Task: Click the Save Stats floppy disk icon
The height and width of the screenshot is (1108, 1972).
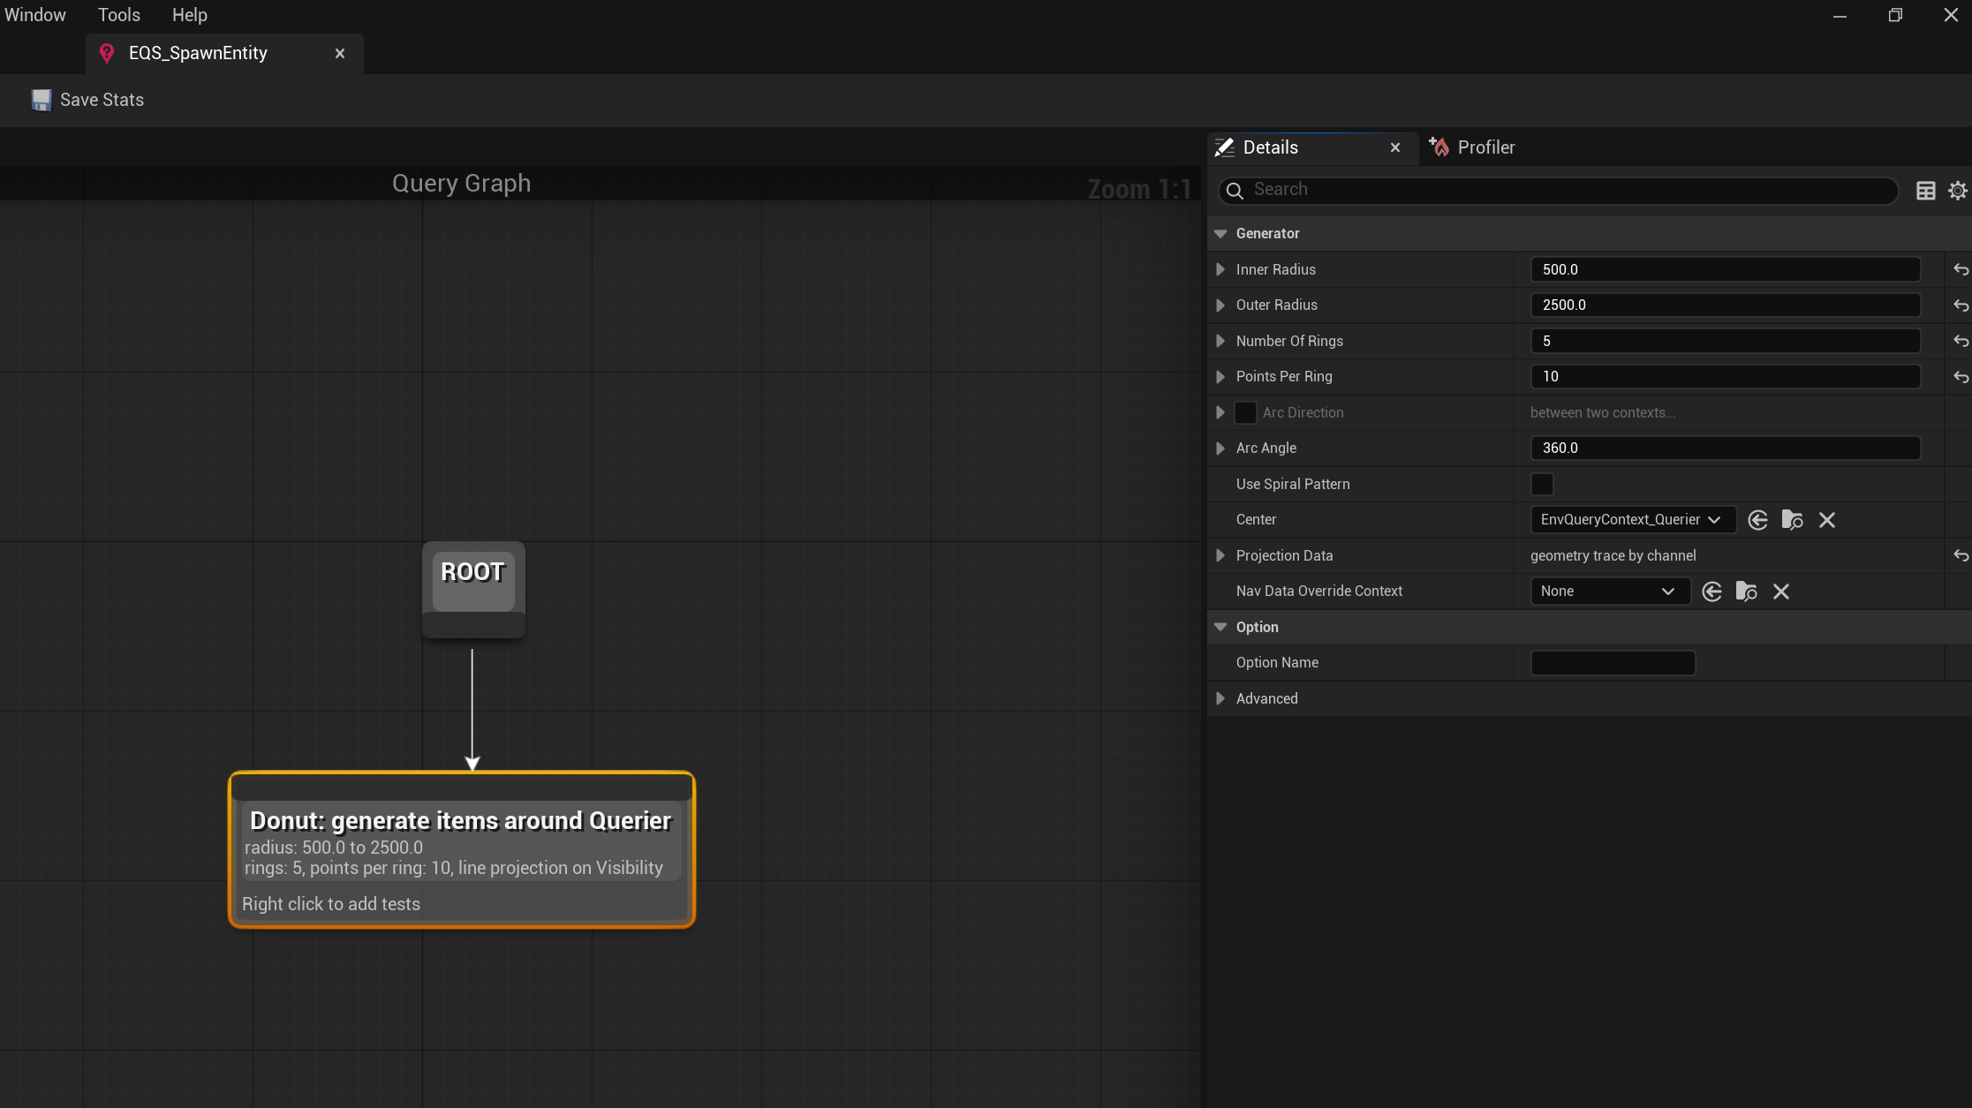Action: (x=41, y=100)
